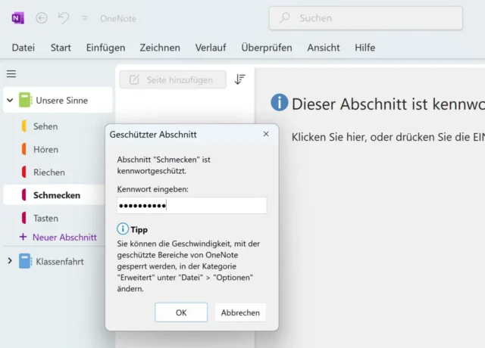Viewport: 485px width, 348px height.
Task: Click the sort pages icon
Action: tap(239, 79)
